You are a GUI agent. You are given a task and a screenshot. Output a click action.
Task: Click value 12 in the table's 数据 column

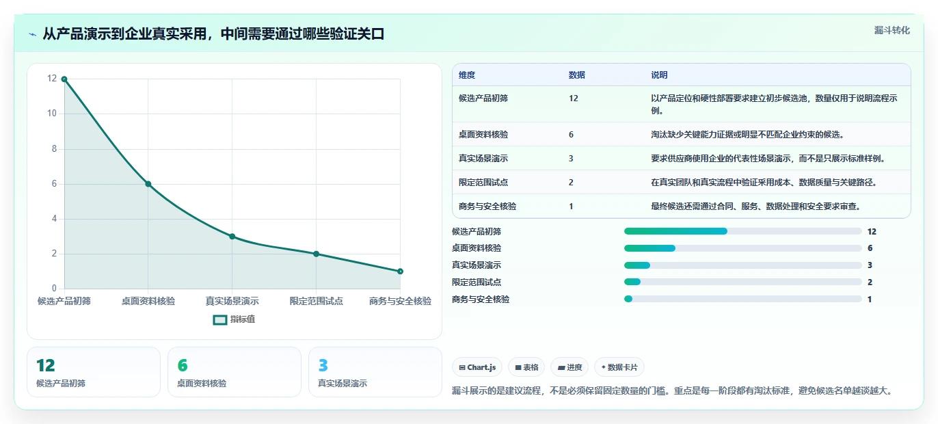[574, 98]
